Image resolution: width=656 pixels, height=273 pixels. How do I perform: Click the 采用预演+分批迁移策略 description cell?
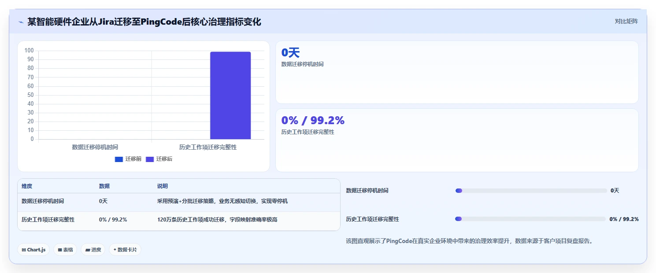222,201
